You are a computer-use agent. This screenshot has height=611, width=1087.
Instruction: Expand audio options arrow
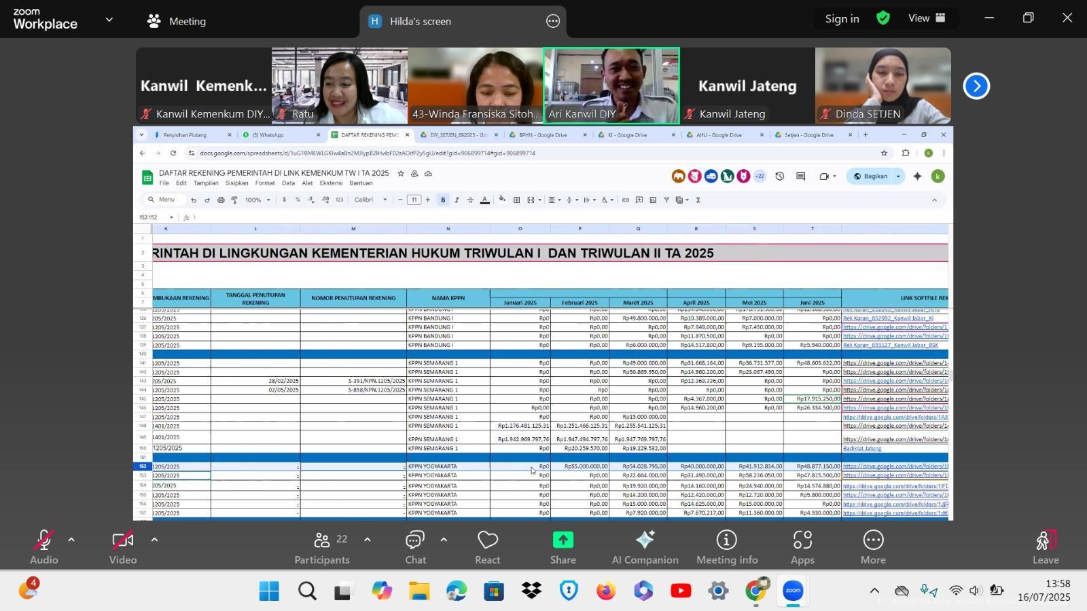click(71, 540)
